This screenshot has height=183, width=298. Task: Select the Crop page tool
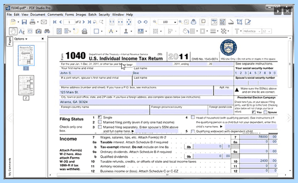239,22
